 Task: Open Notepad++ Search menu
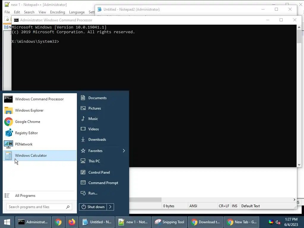[29, 12]
